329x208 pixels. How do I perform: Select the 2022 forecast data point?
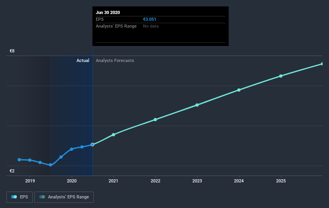155,120
